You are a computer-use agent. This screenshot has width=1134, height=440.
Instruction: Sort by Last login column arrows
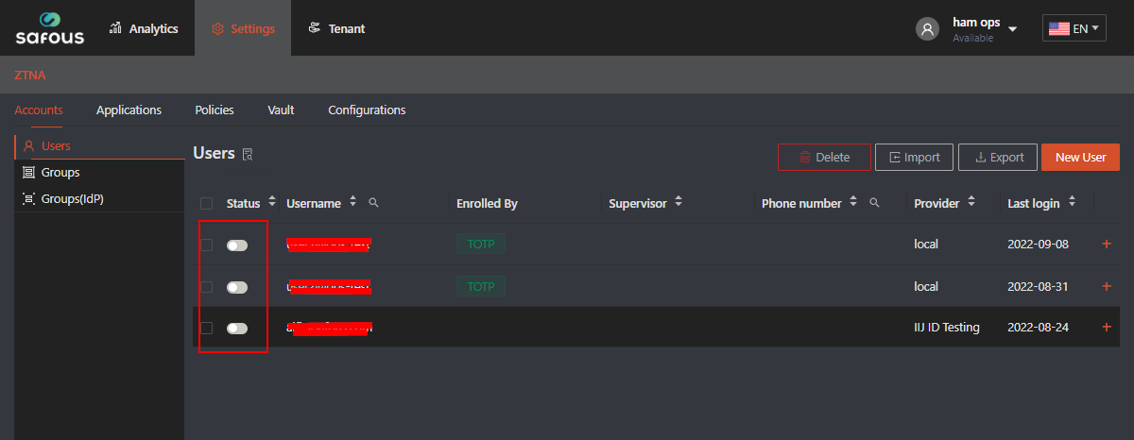point(1073,202)
